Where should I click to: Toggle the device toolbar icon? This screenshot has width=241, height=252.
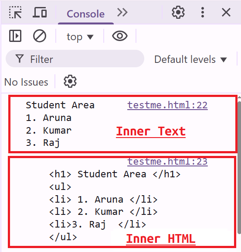[40, 12]
